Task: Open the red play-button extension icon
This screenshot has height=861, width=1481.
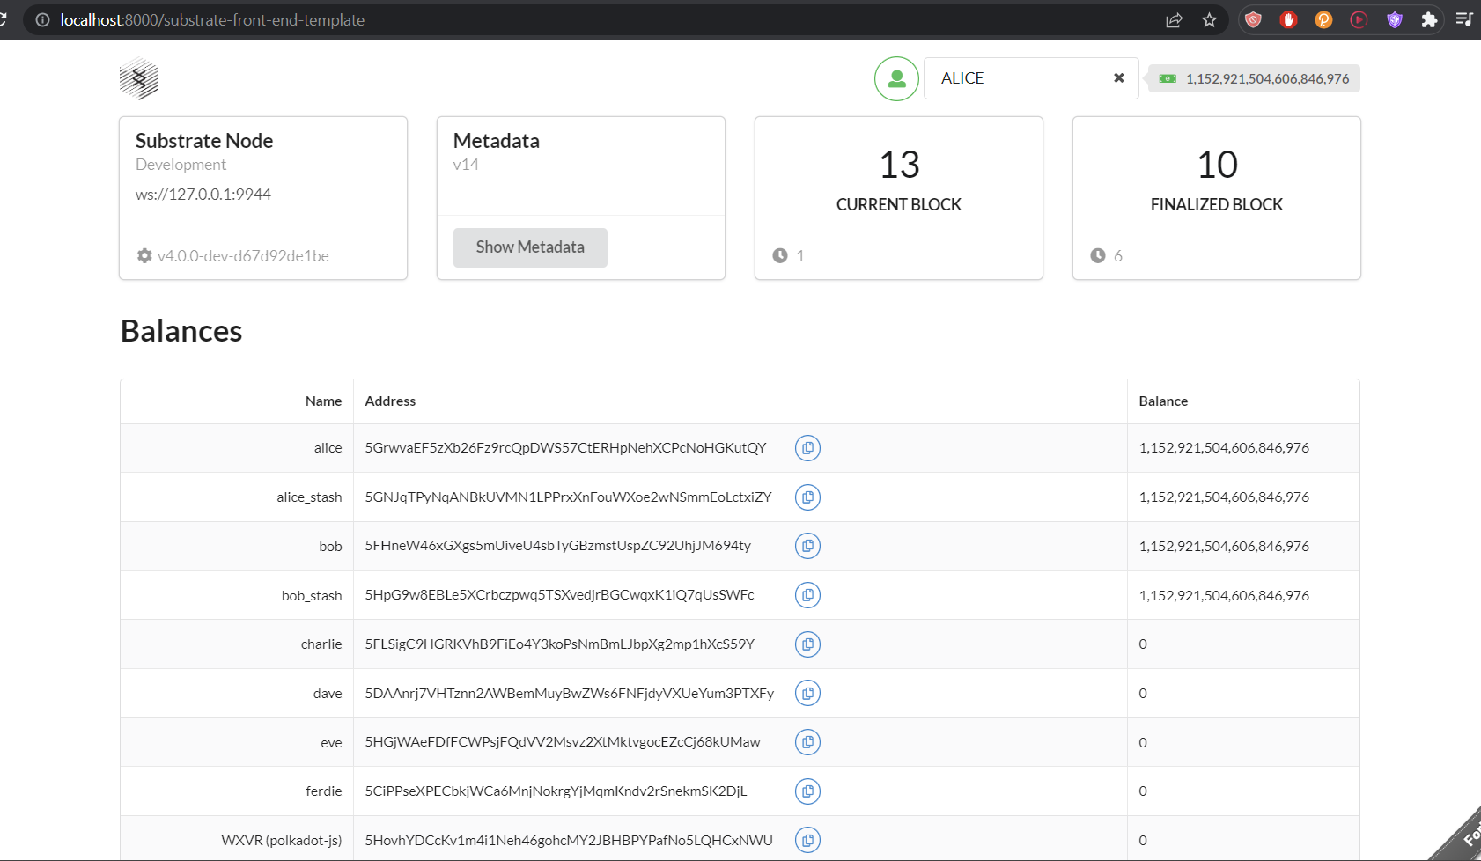Action: pyautogui.click(x=1359, y=19)
